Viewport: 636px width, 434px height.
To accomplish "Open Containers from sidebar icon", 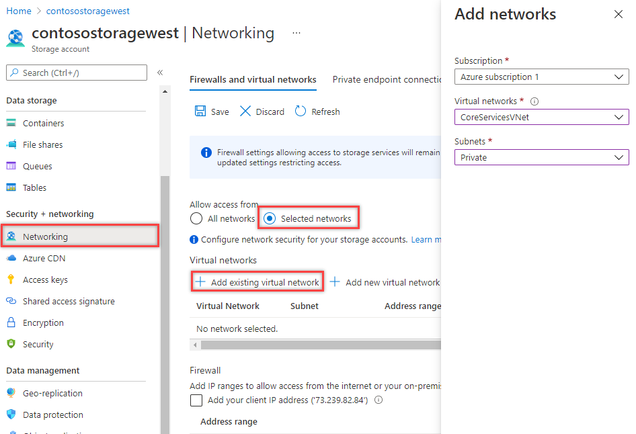I will (x=11, y=124).
